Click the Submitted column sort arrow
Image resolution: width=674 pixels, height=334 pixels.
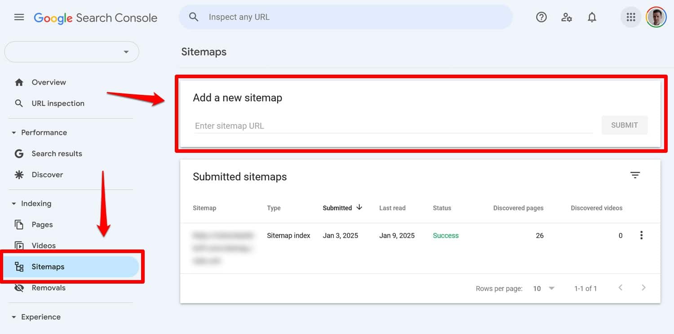tap(359, 207)
